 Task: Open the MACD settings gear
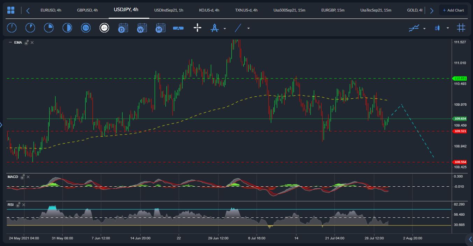(22, 177)
